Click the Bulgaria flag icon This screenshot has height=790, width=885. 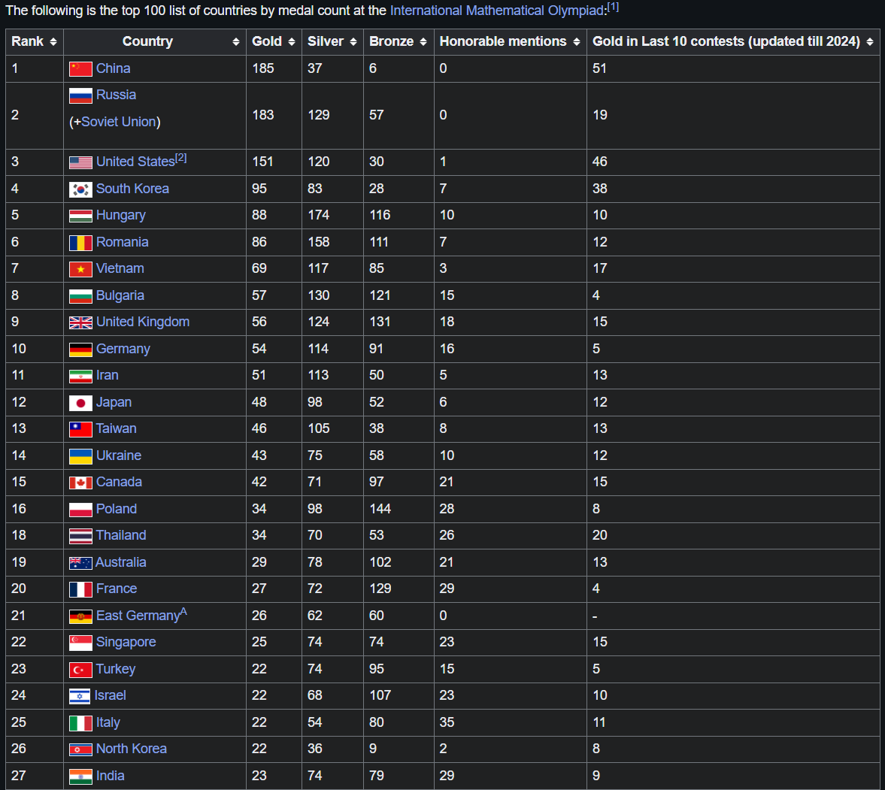[80, 296]
